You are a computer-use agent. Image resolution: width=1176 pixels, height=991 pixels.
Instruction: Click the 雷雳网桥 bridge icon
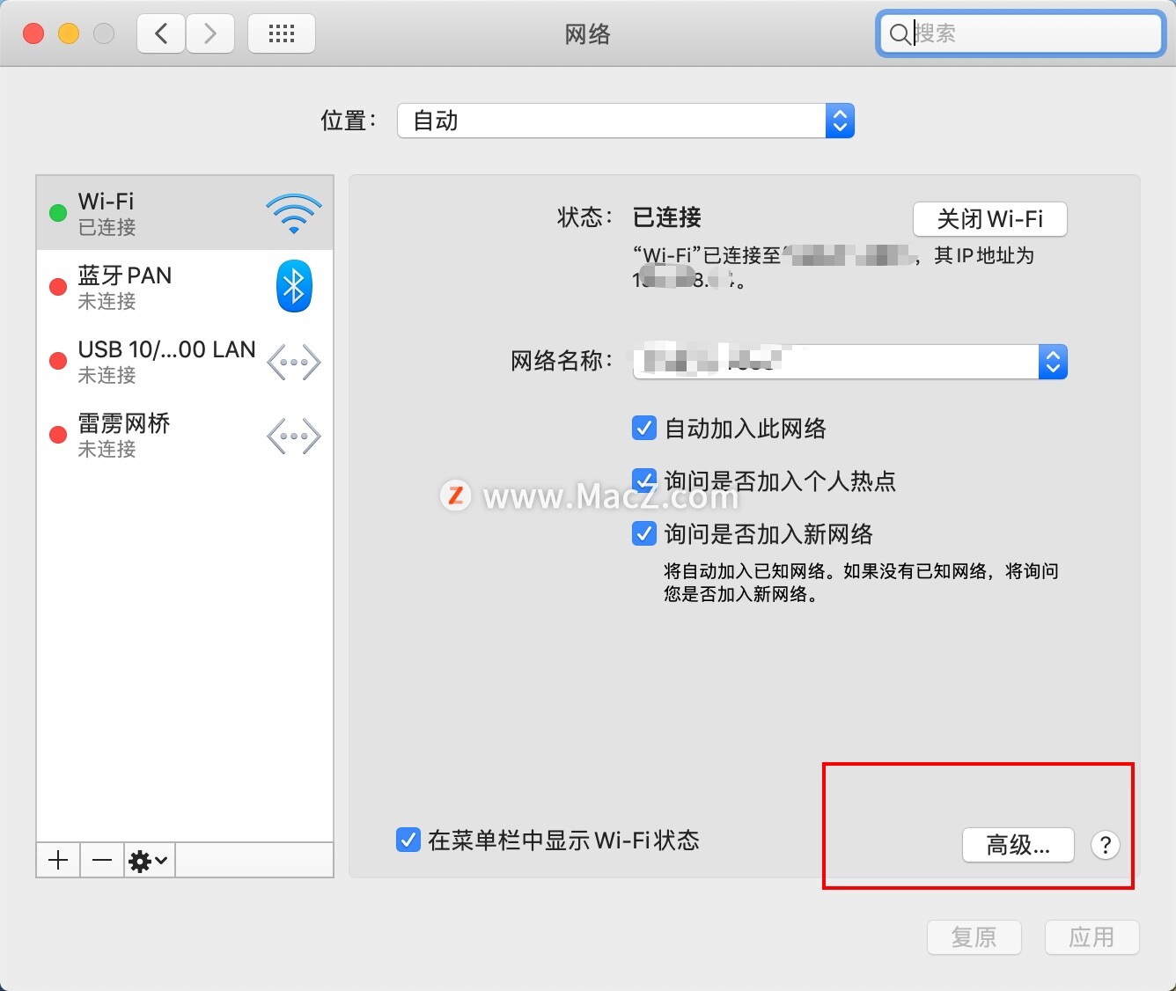click(x=294, y=436)
